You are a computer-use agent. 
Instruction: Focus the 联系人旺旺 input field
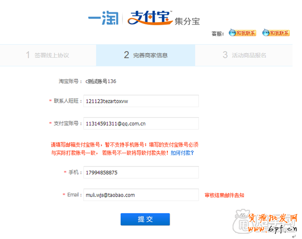point(141,101)
